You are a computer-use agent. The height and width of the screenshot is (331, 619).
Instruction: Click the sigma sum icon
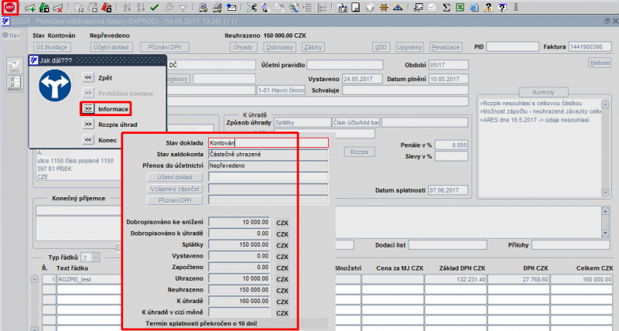(x=446, y=8)
